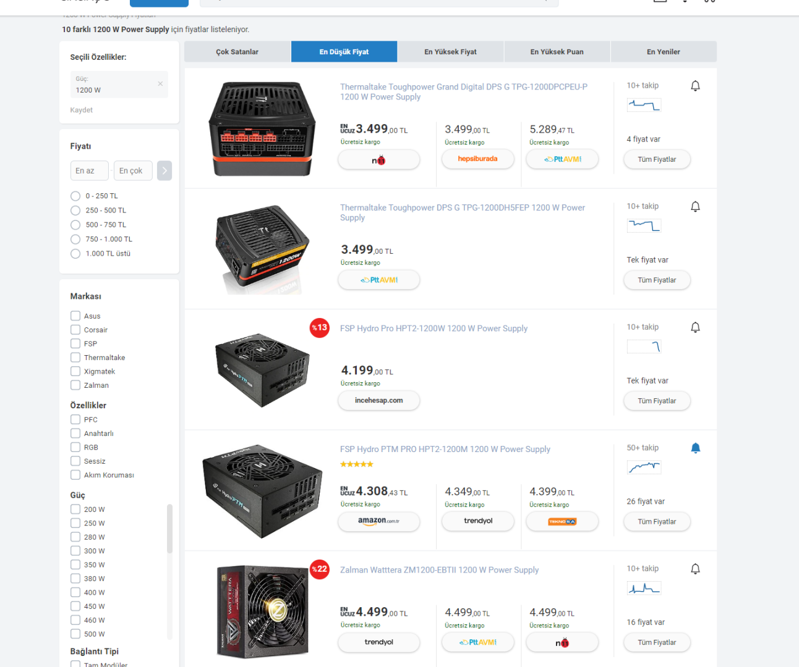Viewport: 799px width, 667px height.
Task: Select the 750 - 1.000 TL price range
Action: coord(75,239)
